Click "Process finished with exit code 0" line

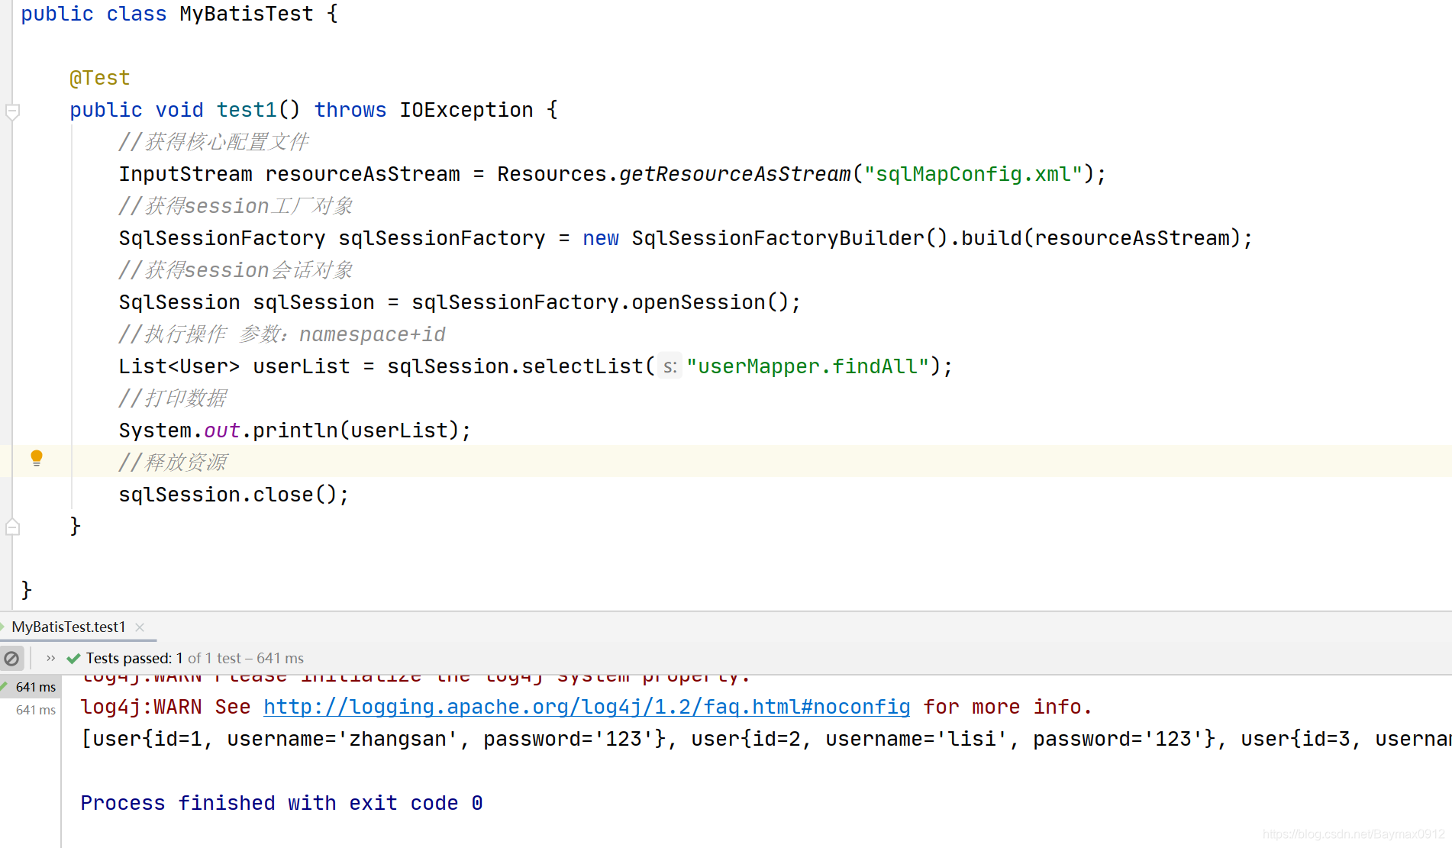coord(282,803)
